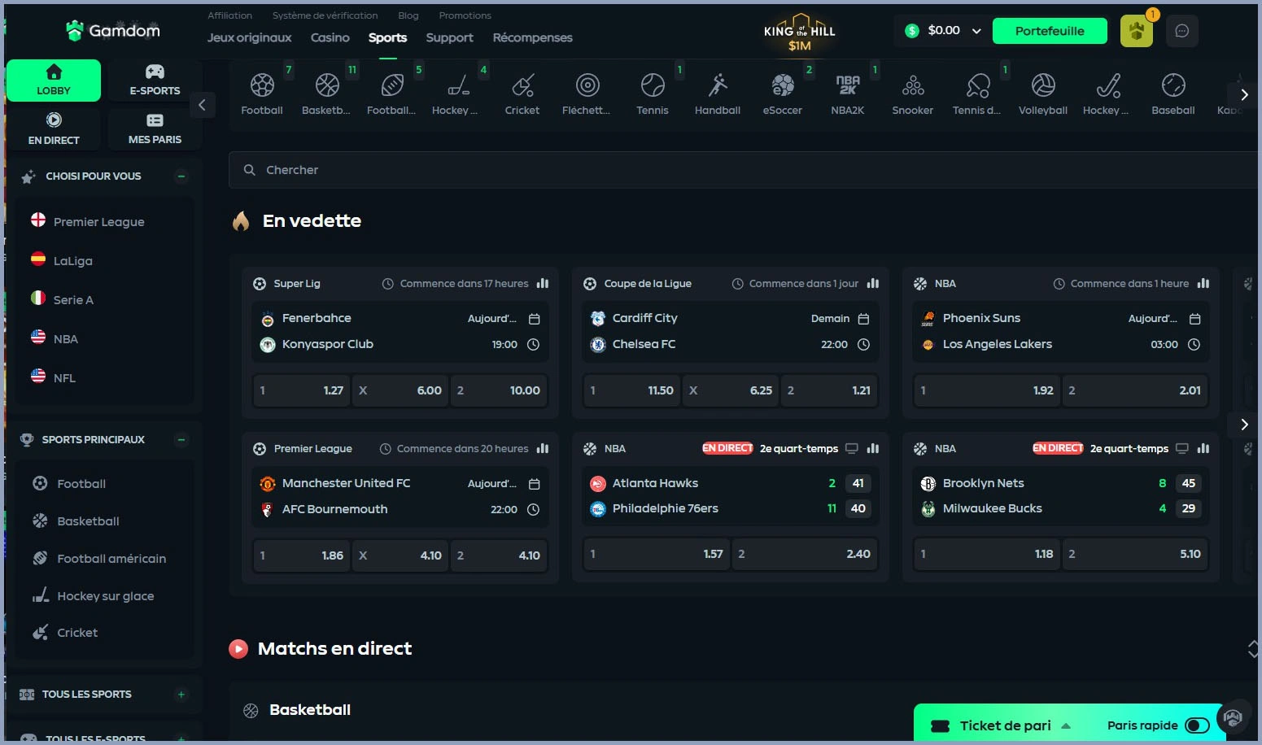
Task: Expand the Tous les sports section
Action: pos(181,694)
